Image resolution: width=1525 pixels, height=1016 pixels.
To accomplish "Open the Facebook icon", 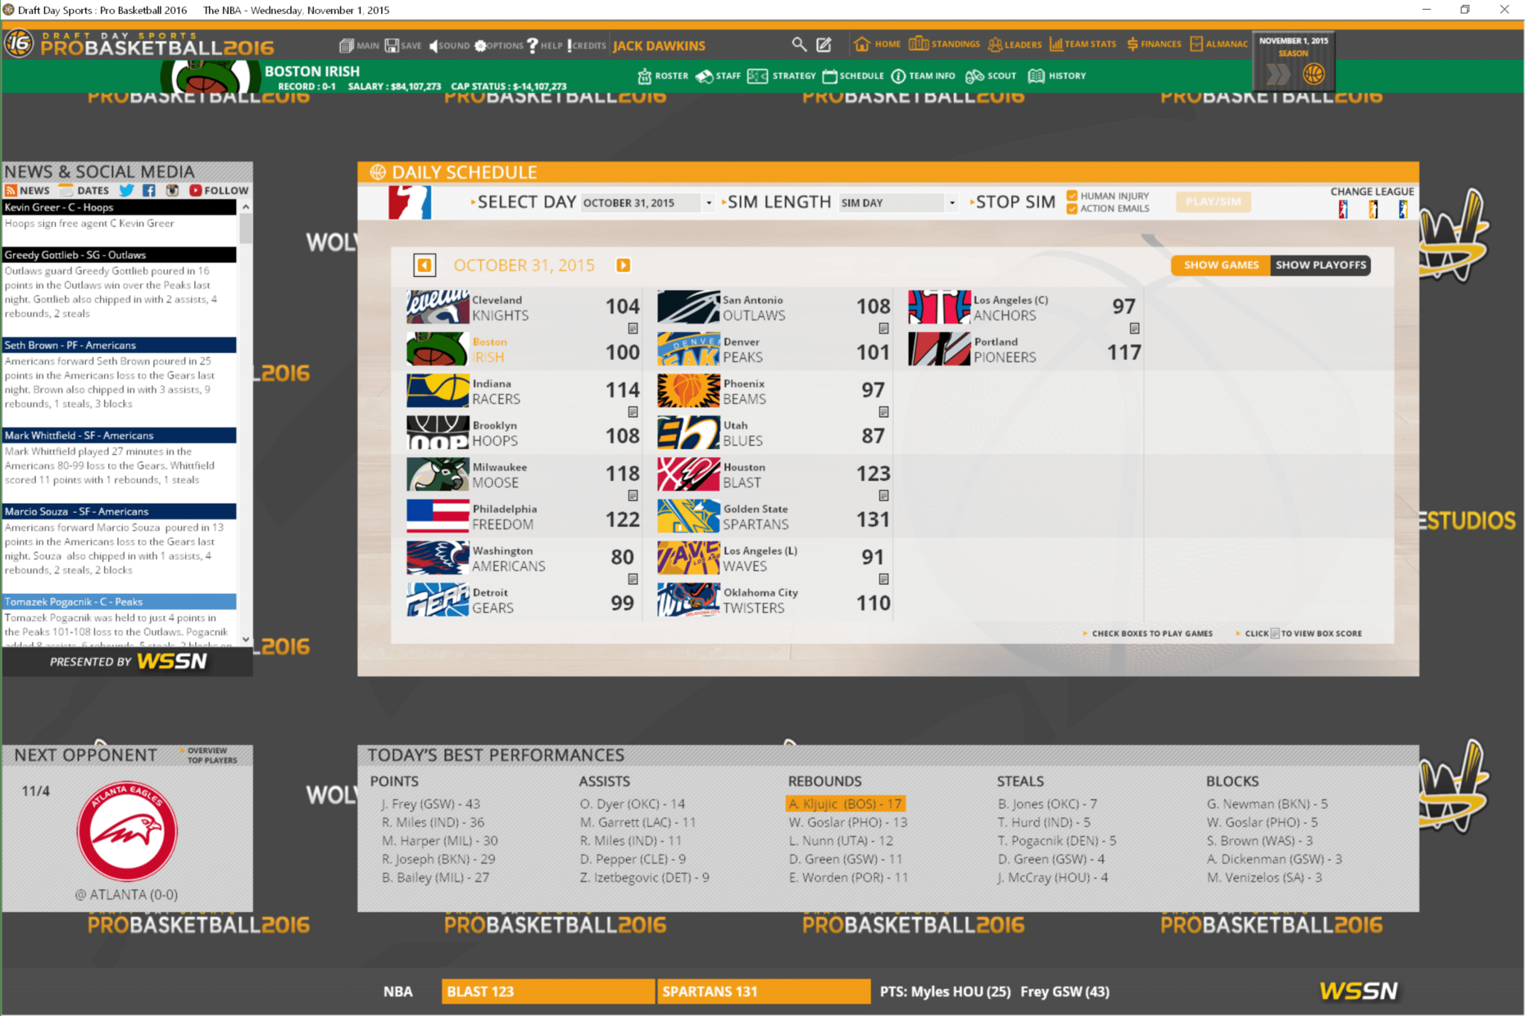I will pos(149,191).
